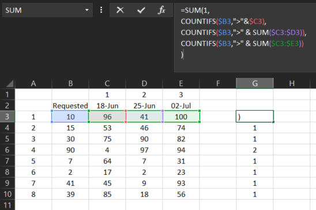Viewport: 316px width, 210px height.
Task: Select row 10 header
Action: [7, 194]
